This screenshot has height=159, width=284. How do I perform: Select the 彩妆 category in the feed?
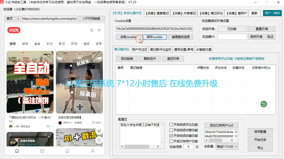pyautogui.click(x=50, y=44)
